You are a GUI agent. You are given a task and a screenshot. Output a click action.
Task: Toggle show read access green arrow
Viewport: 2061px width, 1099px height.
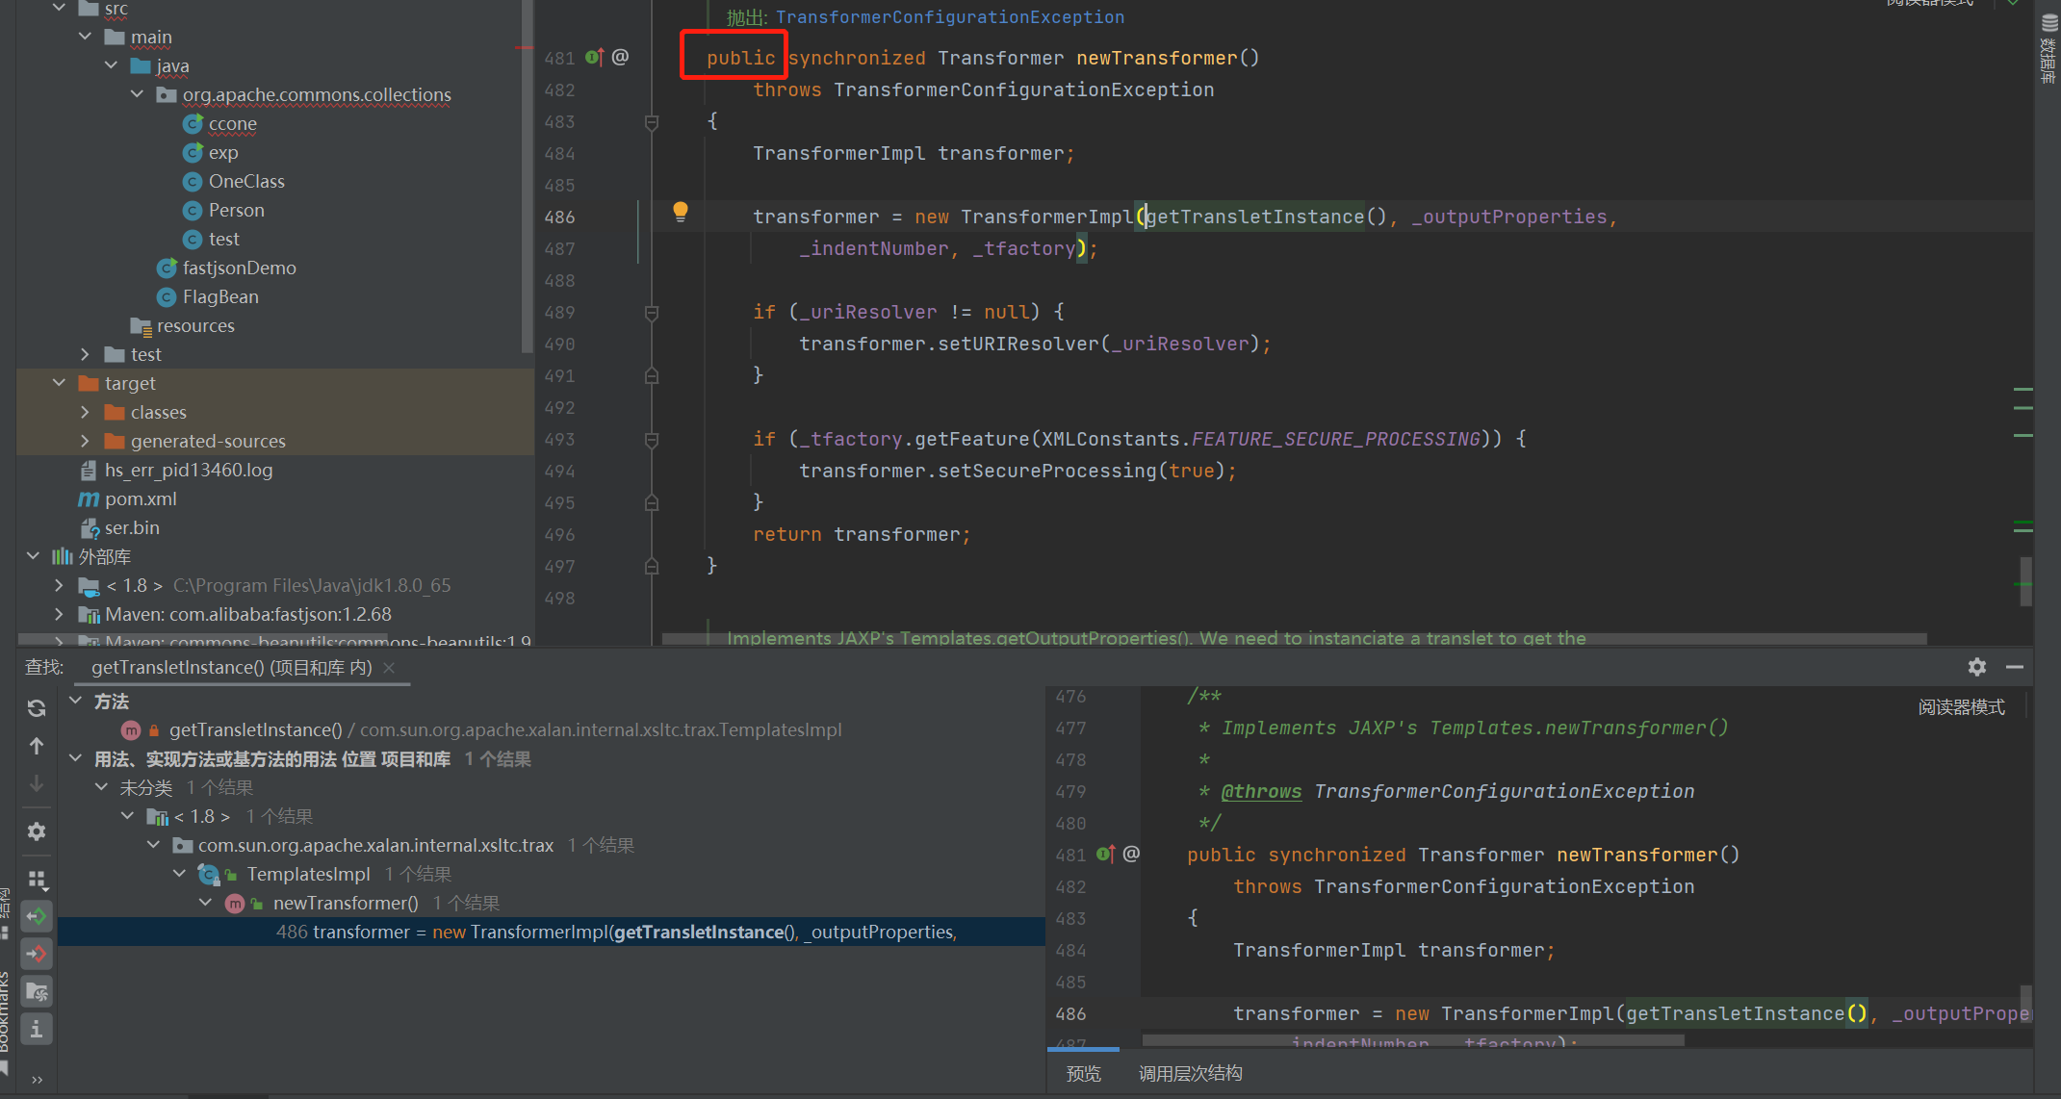[x=37, y=916]
